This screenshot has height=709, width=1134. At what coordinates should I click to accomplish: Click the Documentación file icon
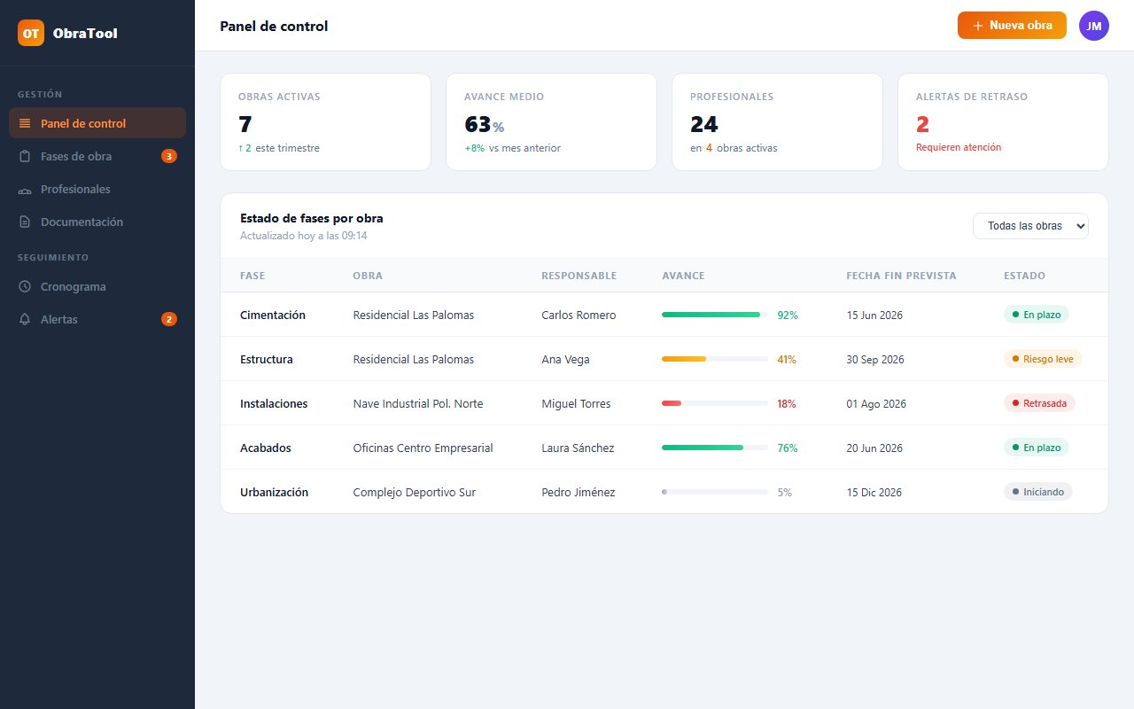click(x=25, y=222)
